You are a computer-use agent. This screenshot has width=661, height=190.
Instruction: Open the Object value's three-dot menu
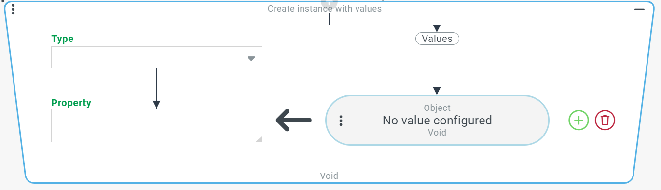(x=341, y=121)
